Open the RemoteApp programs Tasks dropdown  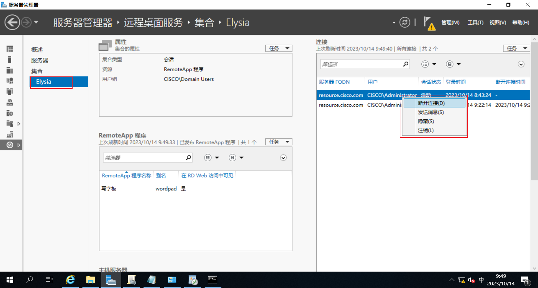coord(279,142)
